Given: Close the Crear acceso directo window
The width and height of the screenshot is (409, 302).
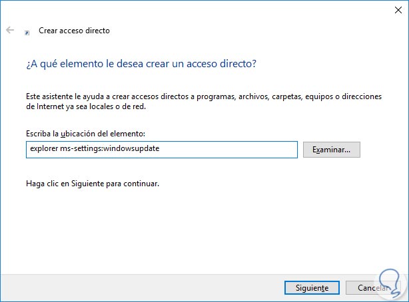Looking at the screenshot, I should pyautogui.click(x=393, y=9).
